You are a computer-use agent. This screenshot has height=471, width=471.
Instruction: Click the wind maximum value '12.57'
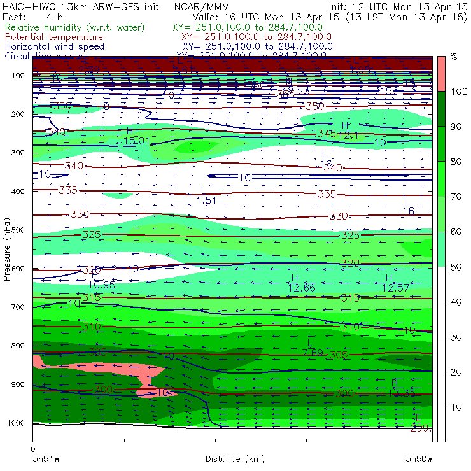click(396, 288)
